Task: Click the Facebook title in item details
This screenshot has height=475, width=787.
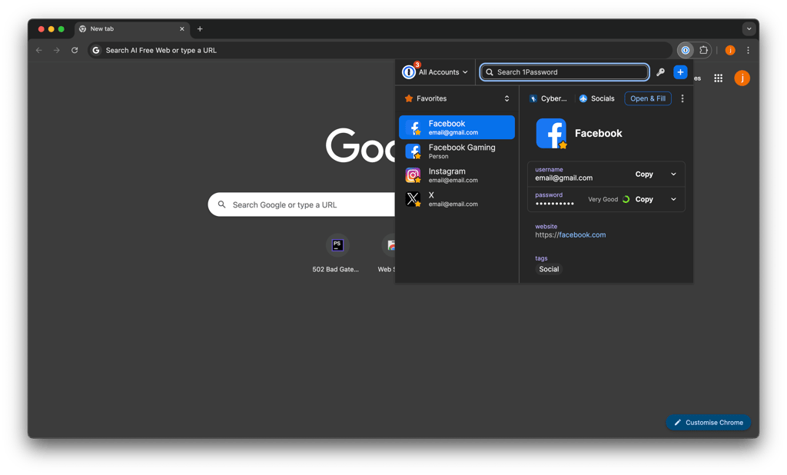Action: (x=598, y=134)
